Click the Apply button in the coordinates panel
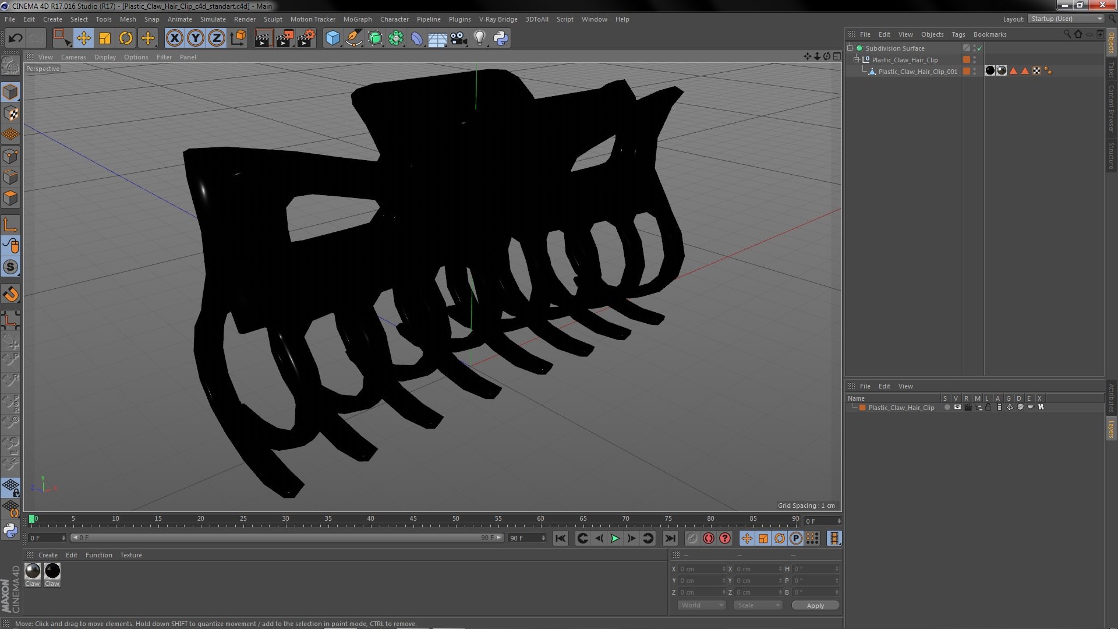The image size is (1118, 629). pos(815,606)
